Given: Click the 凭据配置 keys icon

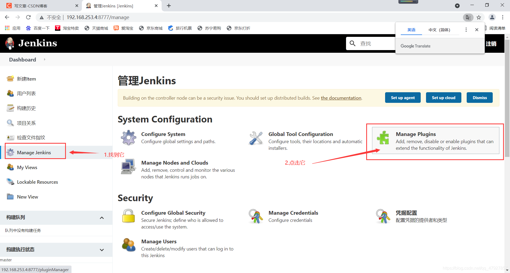Looking at the screenshot, I should coord(383,216).
